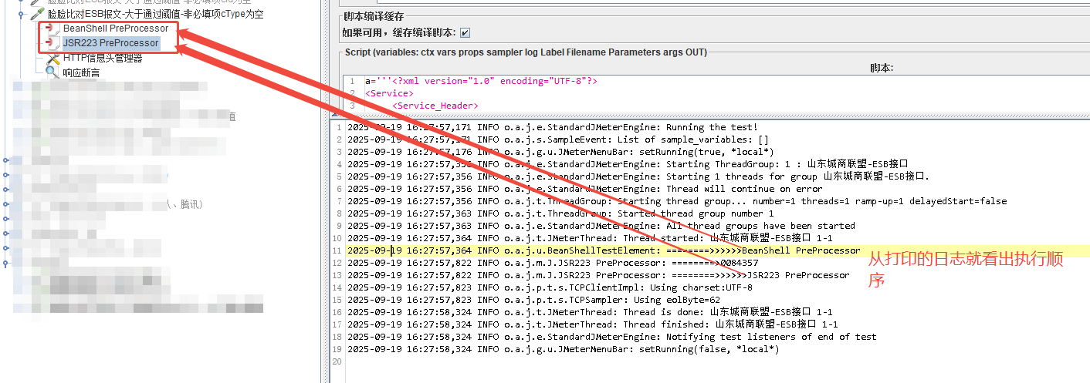Click the 'List of sample_variables: []' log line
Viewport: 1090px width, 383px height.
click(558, 139)
